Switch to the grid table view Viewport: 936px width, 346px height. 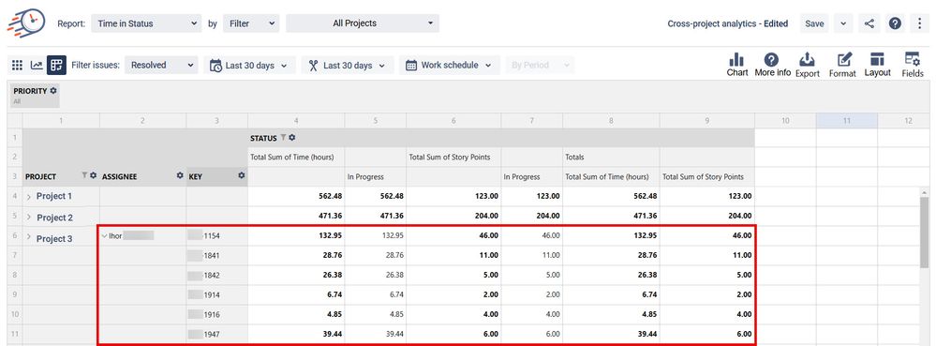(x=17, y=65)
